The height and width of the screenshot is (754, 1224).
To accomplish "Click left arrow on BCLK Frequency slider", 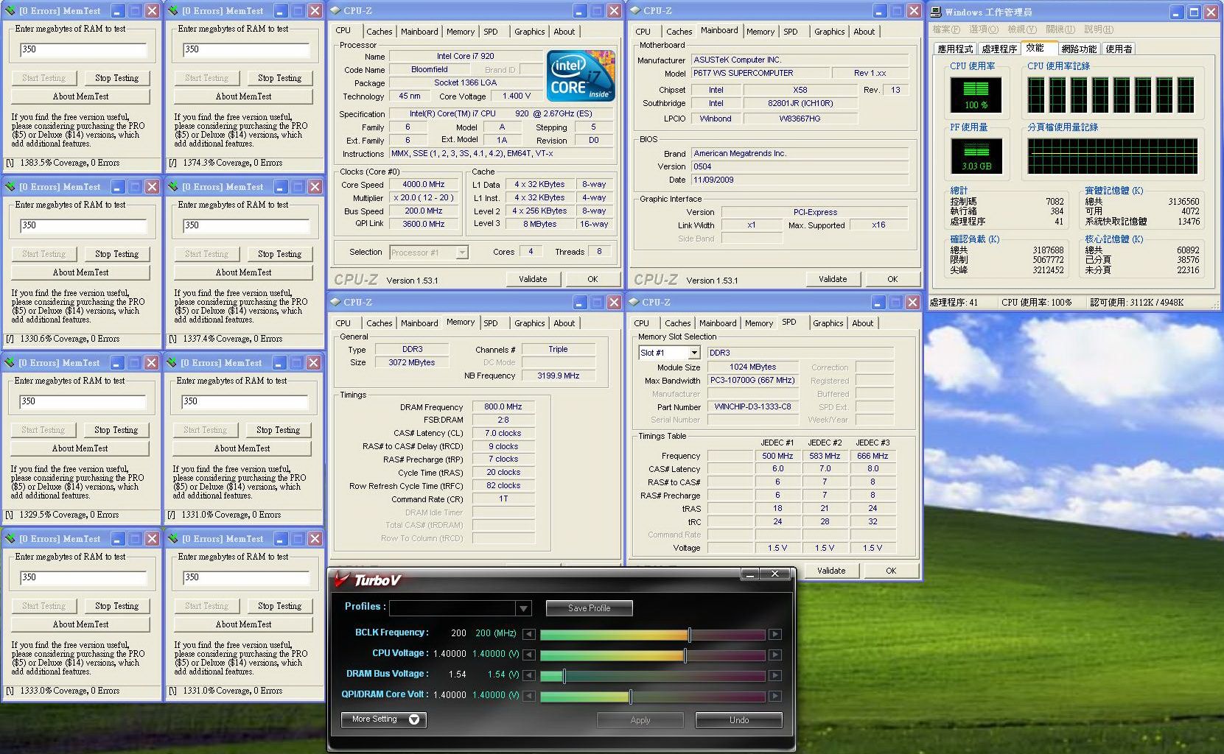I will [x=529, y=634].
